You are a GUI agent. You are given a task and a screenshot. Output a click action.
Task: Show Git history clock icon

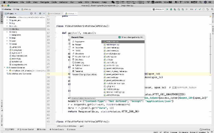204,9
